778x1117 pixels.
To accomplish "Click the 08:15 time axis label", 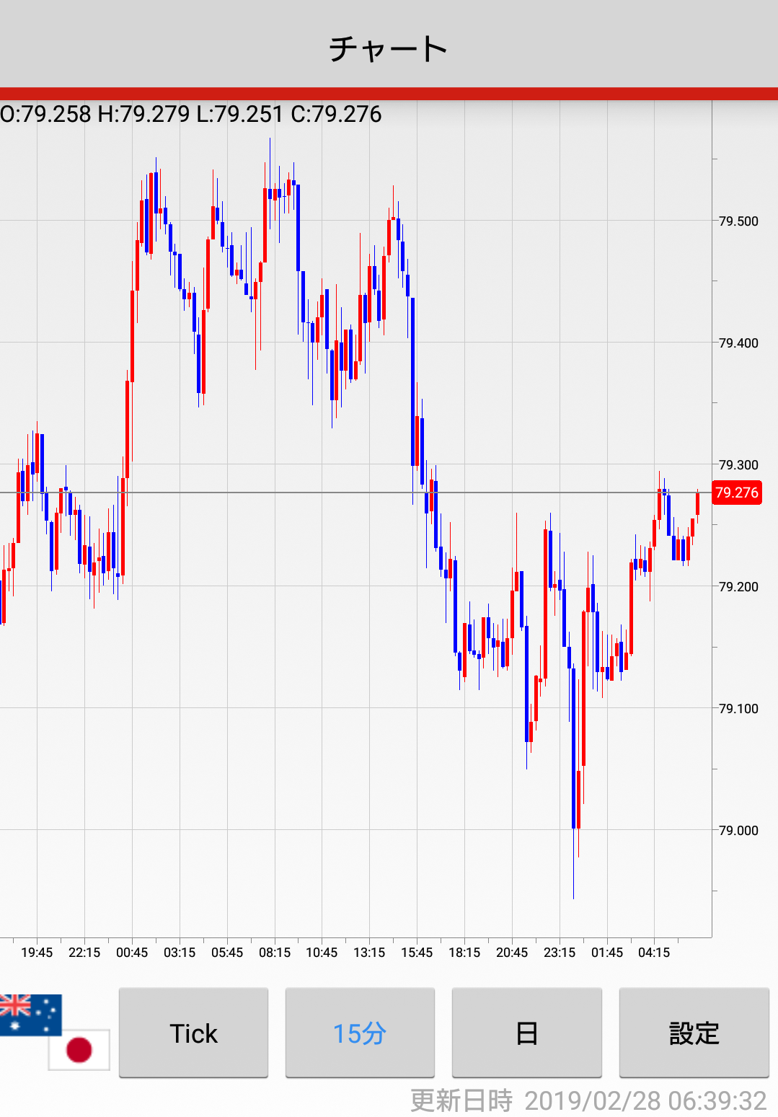I will click(x=275, y=953).
